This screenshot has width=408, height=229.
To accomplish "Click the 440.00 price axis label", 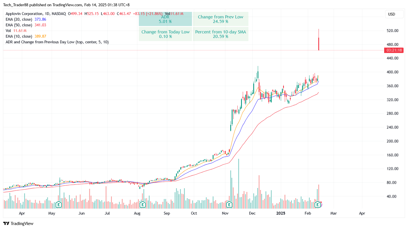I will click(x=392, y=58).
